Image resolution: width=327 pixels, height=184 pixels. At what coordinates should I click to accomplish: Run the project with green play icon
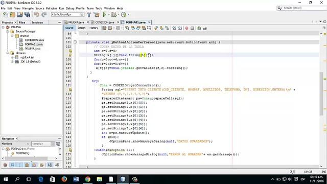pyautogui.click(x=104, y=15)
